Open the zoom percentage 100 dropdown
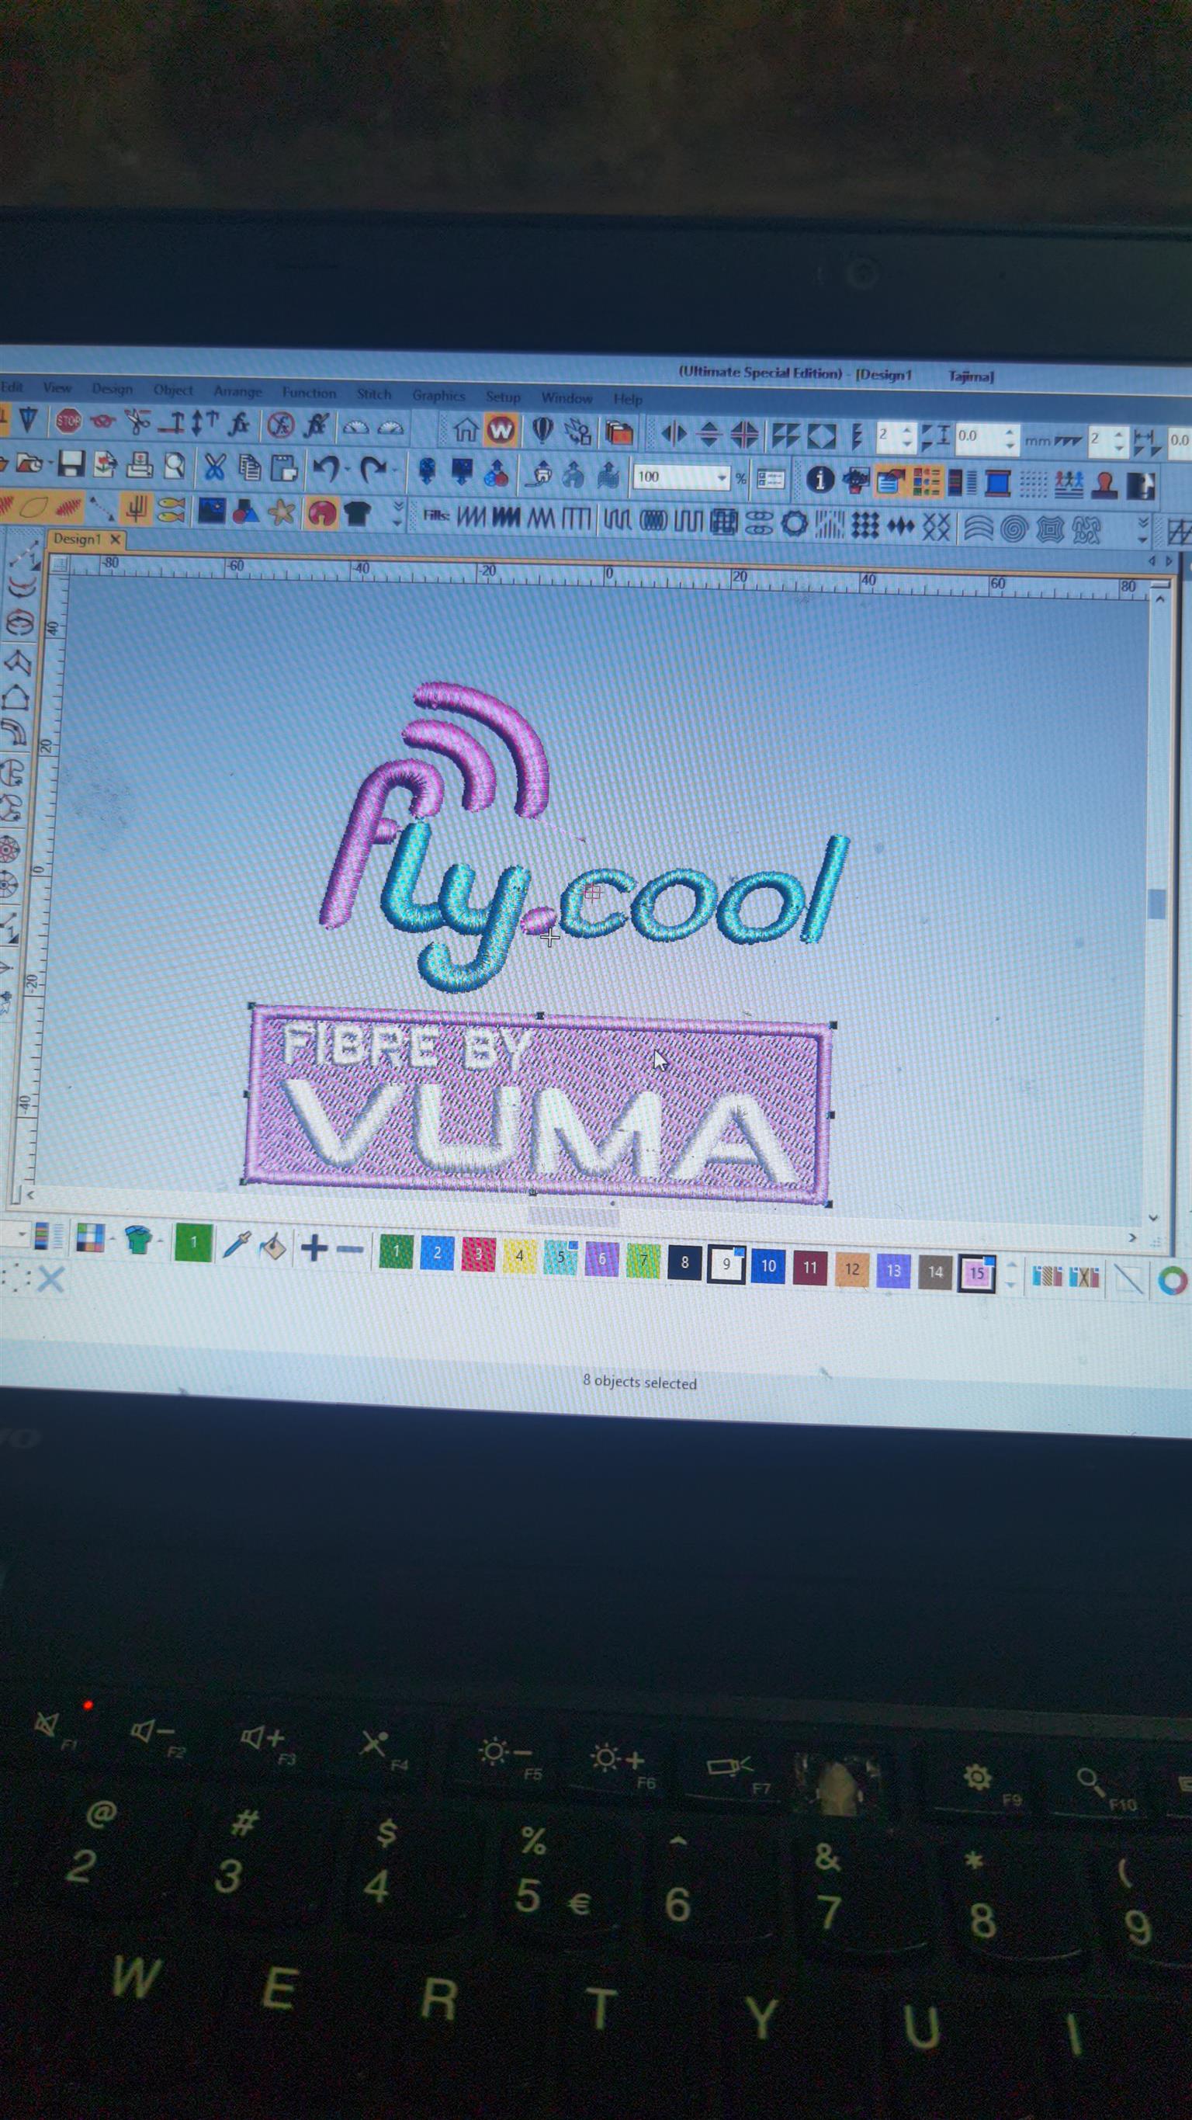 (x=722, y=477)
